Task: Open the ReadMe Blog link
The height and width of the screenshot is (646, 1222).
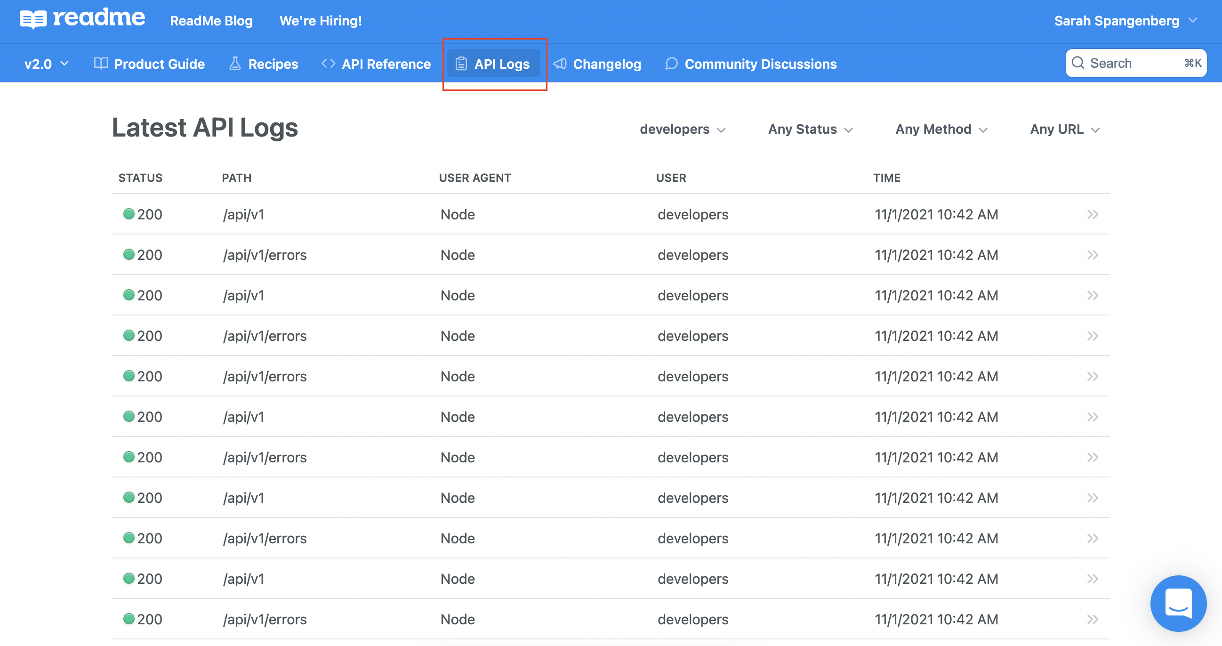Action: pos(211,21)
